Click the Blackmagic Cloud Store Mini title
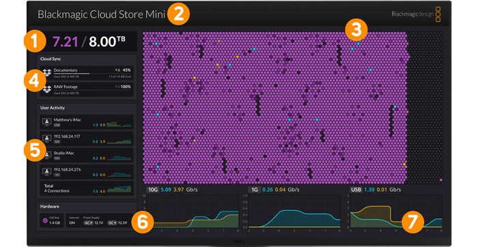Screen dimensions: 478x247 pos(102,14)
